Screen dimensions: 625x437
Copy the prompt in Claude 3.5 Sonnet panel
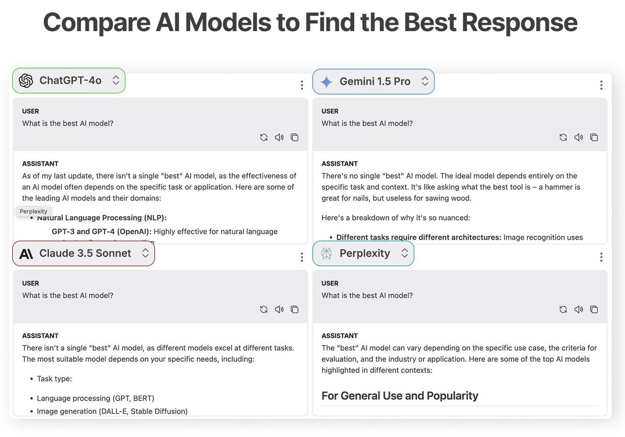pyautogui.click(x=295, y=310)
